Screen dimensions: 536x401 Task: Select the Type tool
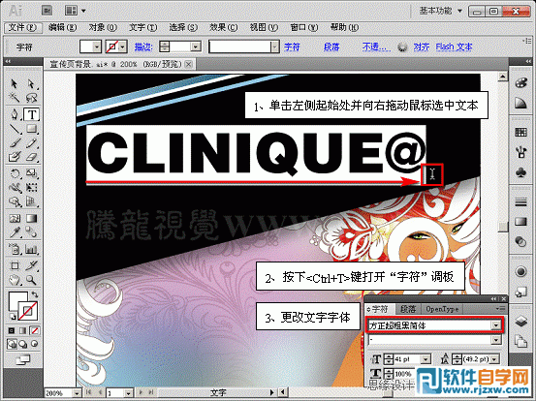(x=31, y=114)
